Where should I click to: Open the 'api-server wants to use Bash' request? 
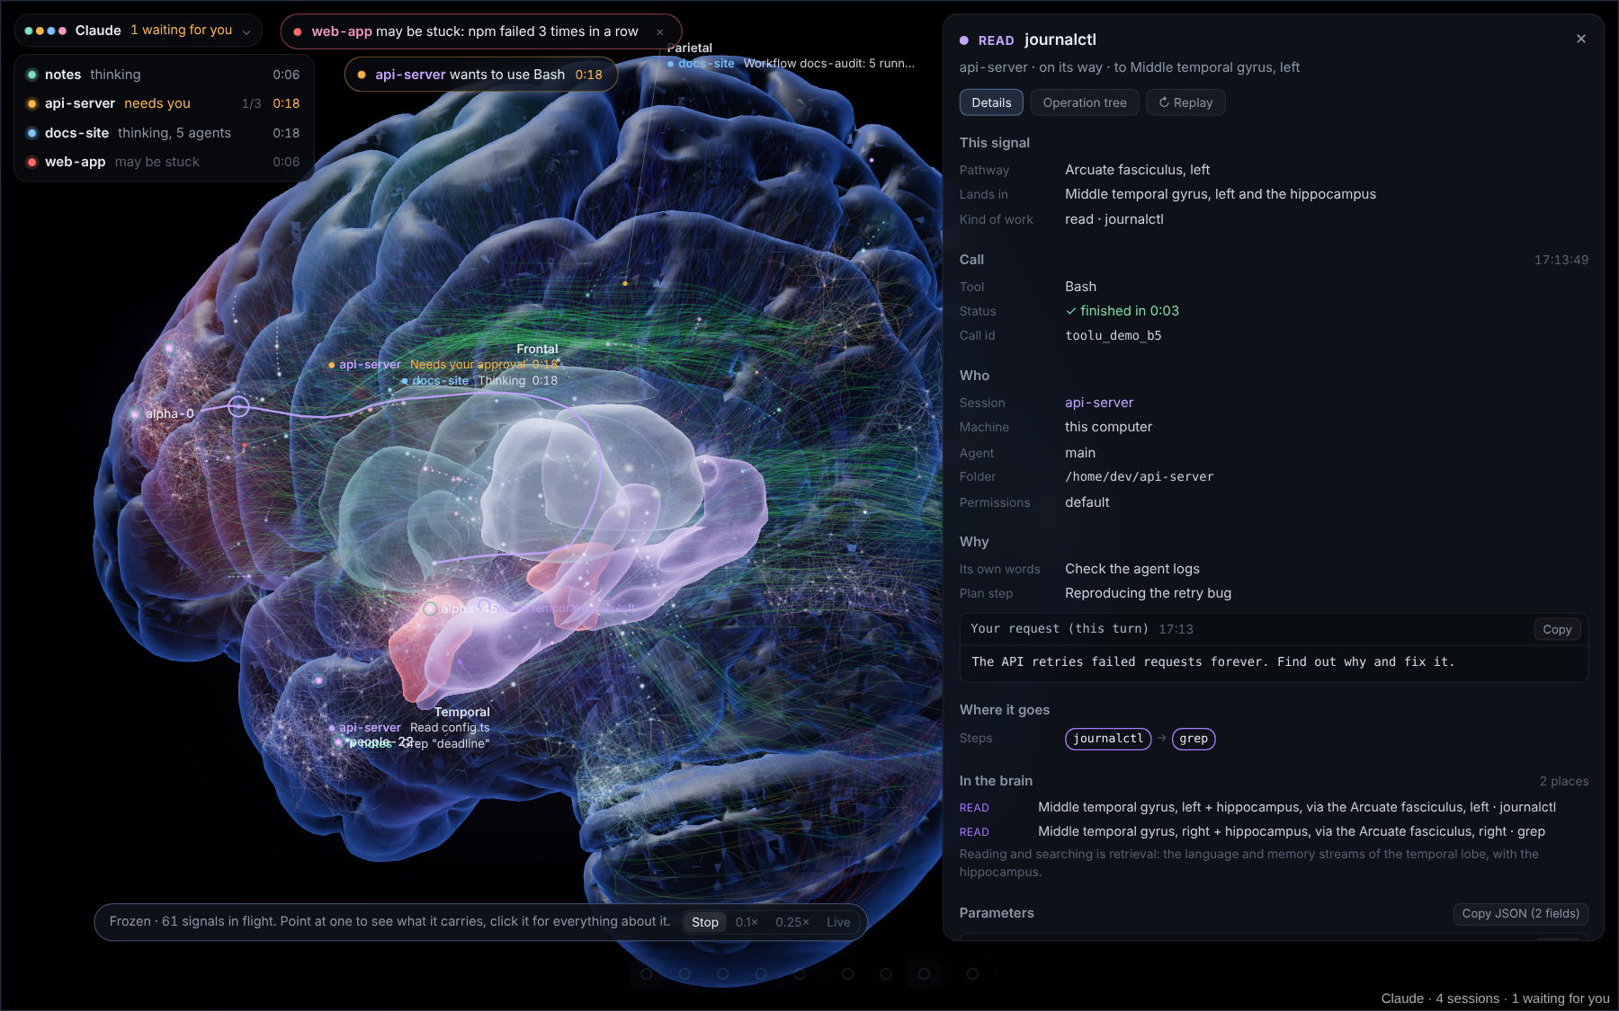[x=480, y=75]
